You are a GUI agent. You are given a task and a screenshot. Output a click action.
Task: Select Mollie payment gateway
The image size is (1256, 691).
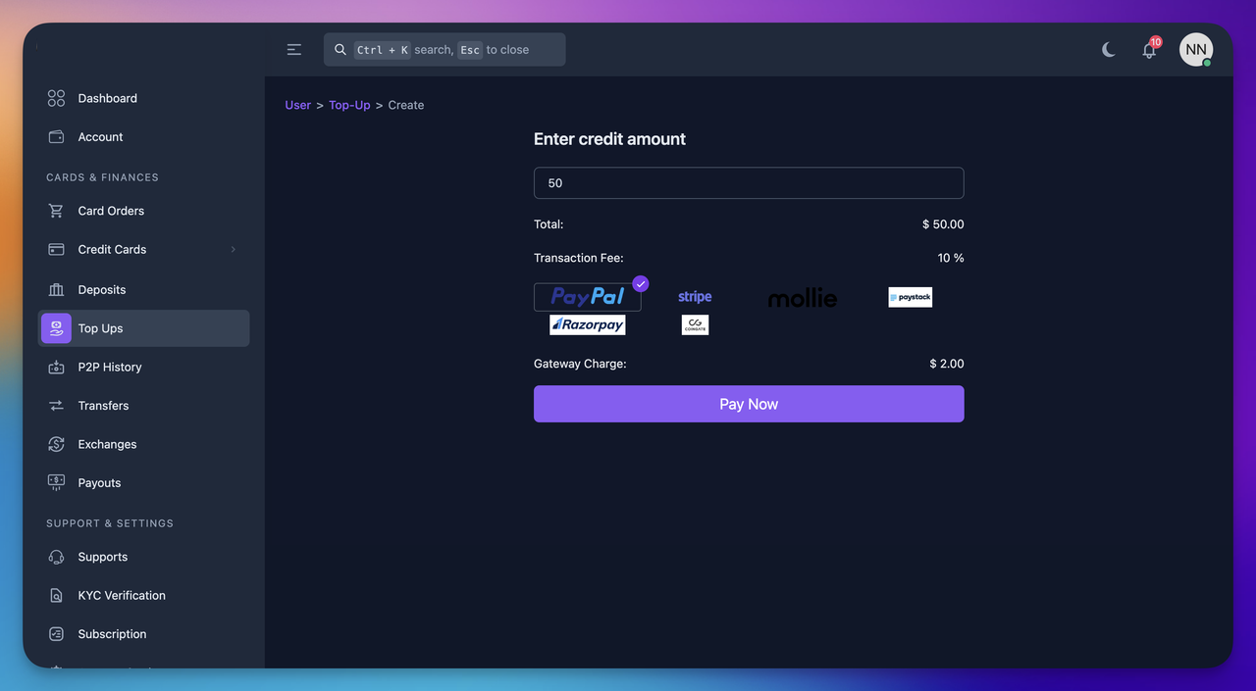pos(803,298)
